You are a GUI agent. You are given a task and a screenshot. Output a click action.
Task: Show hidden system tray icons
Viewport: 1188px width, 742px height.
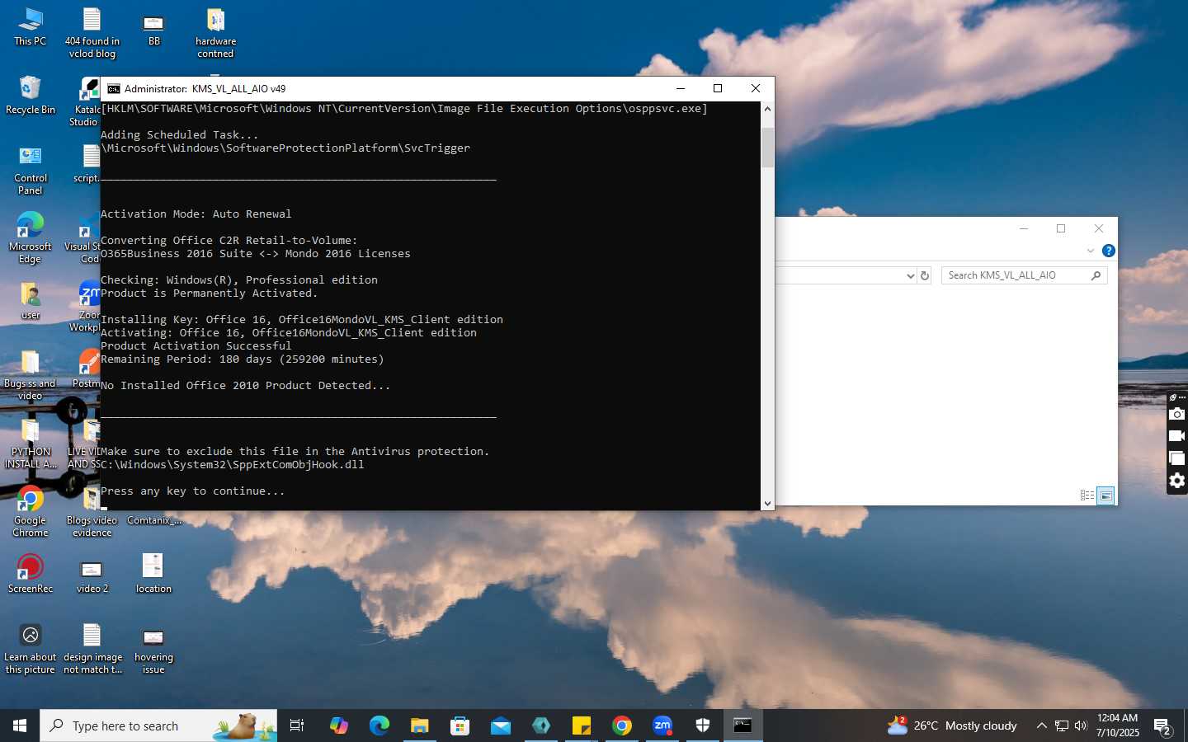coord(1041,726)
